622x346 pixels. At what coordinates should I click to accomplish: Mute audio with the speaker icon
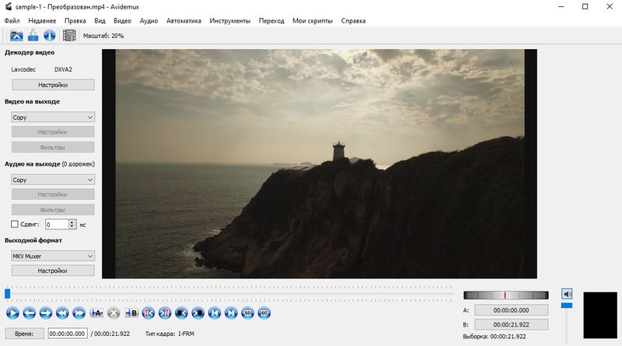coord(568,294)
